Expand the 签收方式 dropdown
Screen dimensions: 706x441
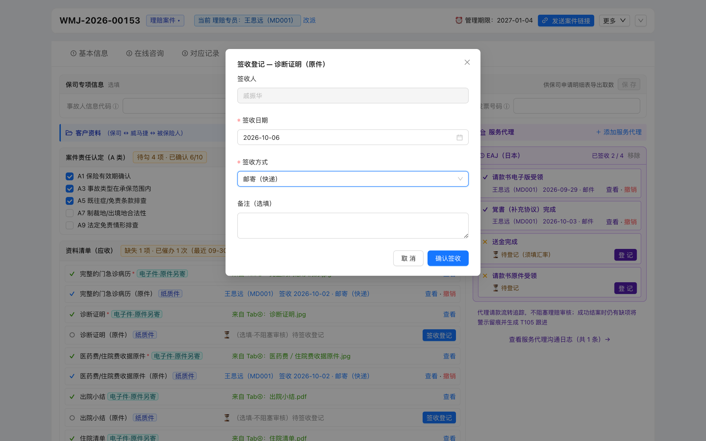pos(353,179)
